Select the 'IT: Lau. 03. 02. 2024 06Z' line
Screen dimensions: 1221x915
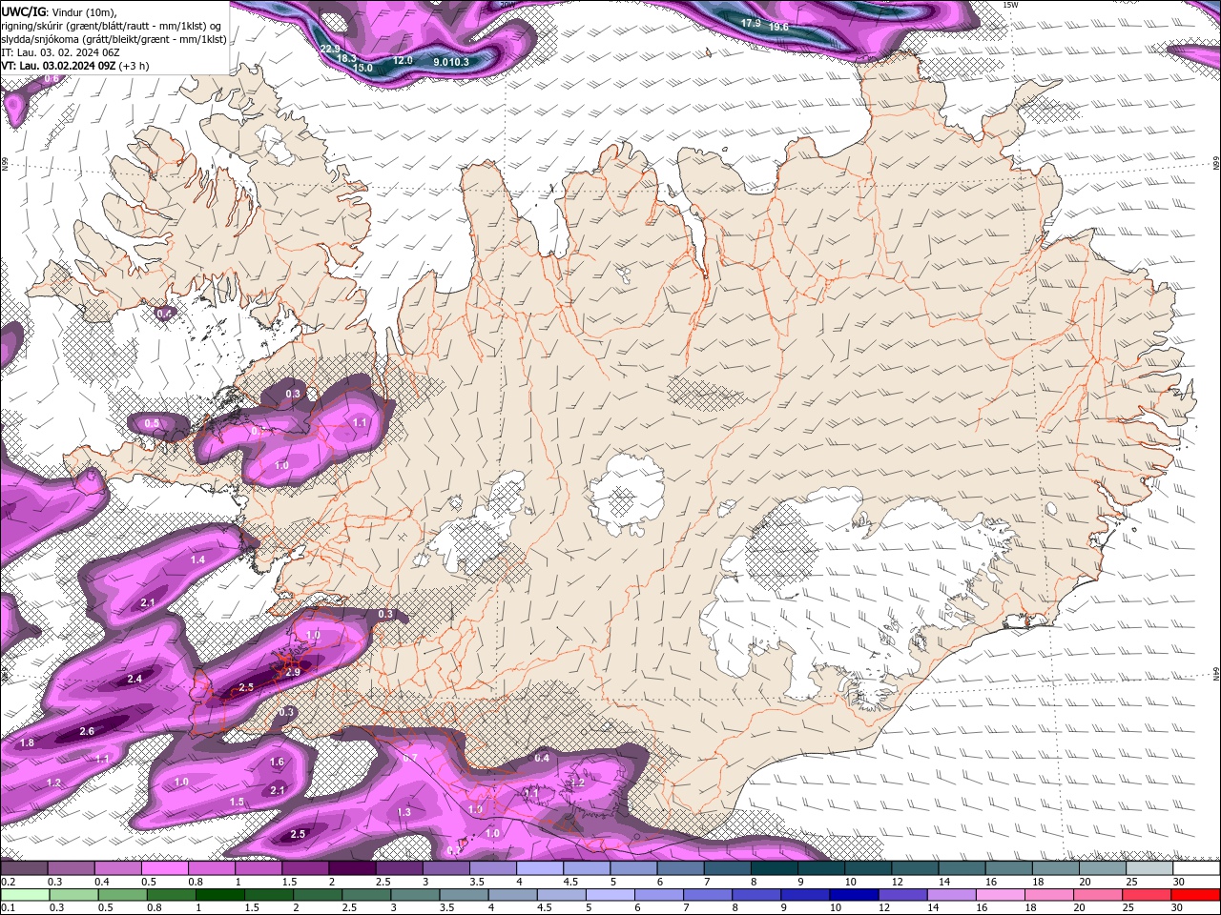[x=60, y=52]
